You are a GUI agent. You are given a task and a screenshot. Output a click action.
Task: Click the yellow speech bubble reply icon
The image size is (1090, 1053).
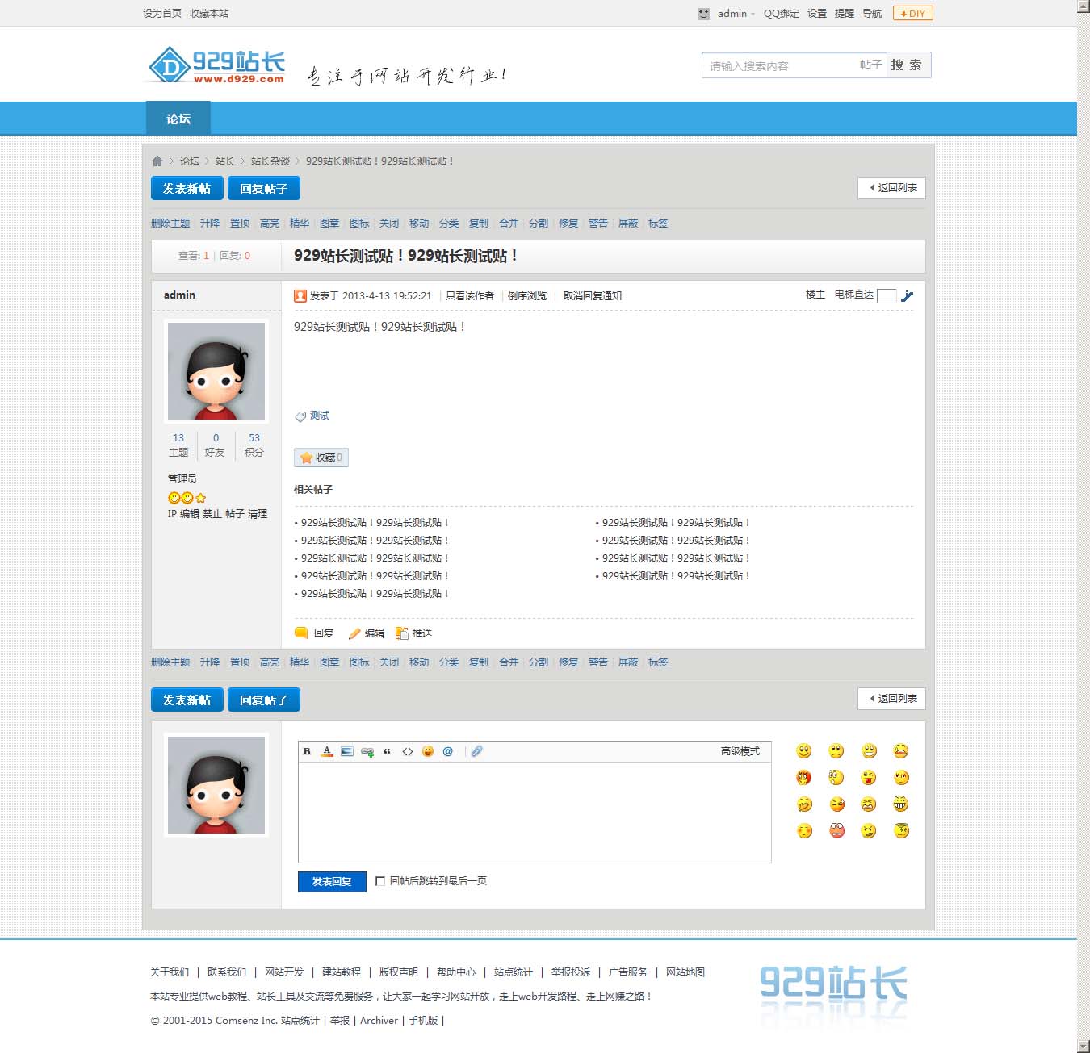click(x=301, y=633)
